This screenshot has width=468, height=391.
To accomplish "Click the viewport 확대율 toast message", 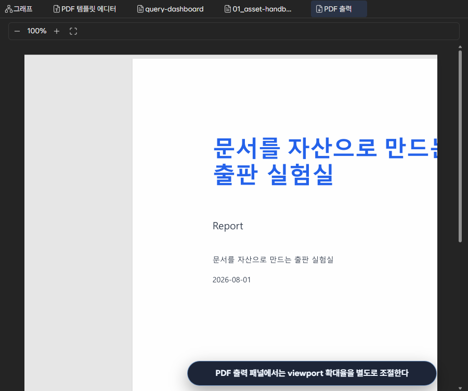I will coord(312,373).
